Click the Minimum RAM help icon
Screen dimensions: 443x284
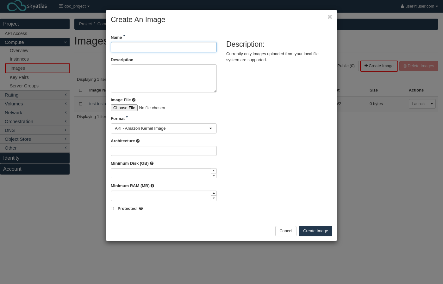coord(152,186)
